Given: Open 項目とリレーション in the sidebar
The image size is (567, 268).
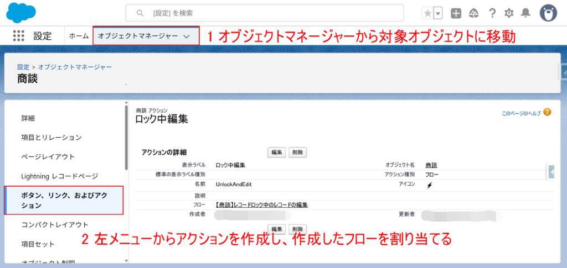Looking at the screenshot, I should click(x=51, y=137).
